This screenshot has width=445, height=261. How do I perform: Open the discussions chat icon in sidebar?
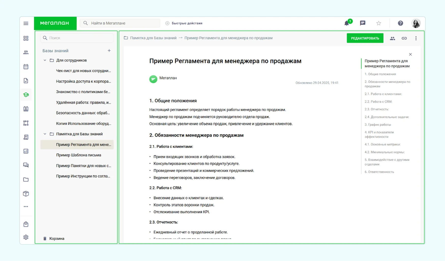[26, 165]
